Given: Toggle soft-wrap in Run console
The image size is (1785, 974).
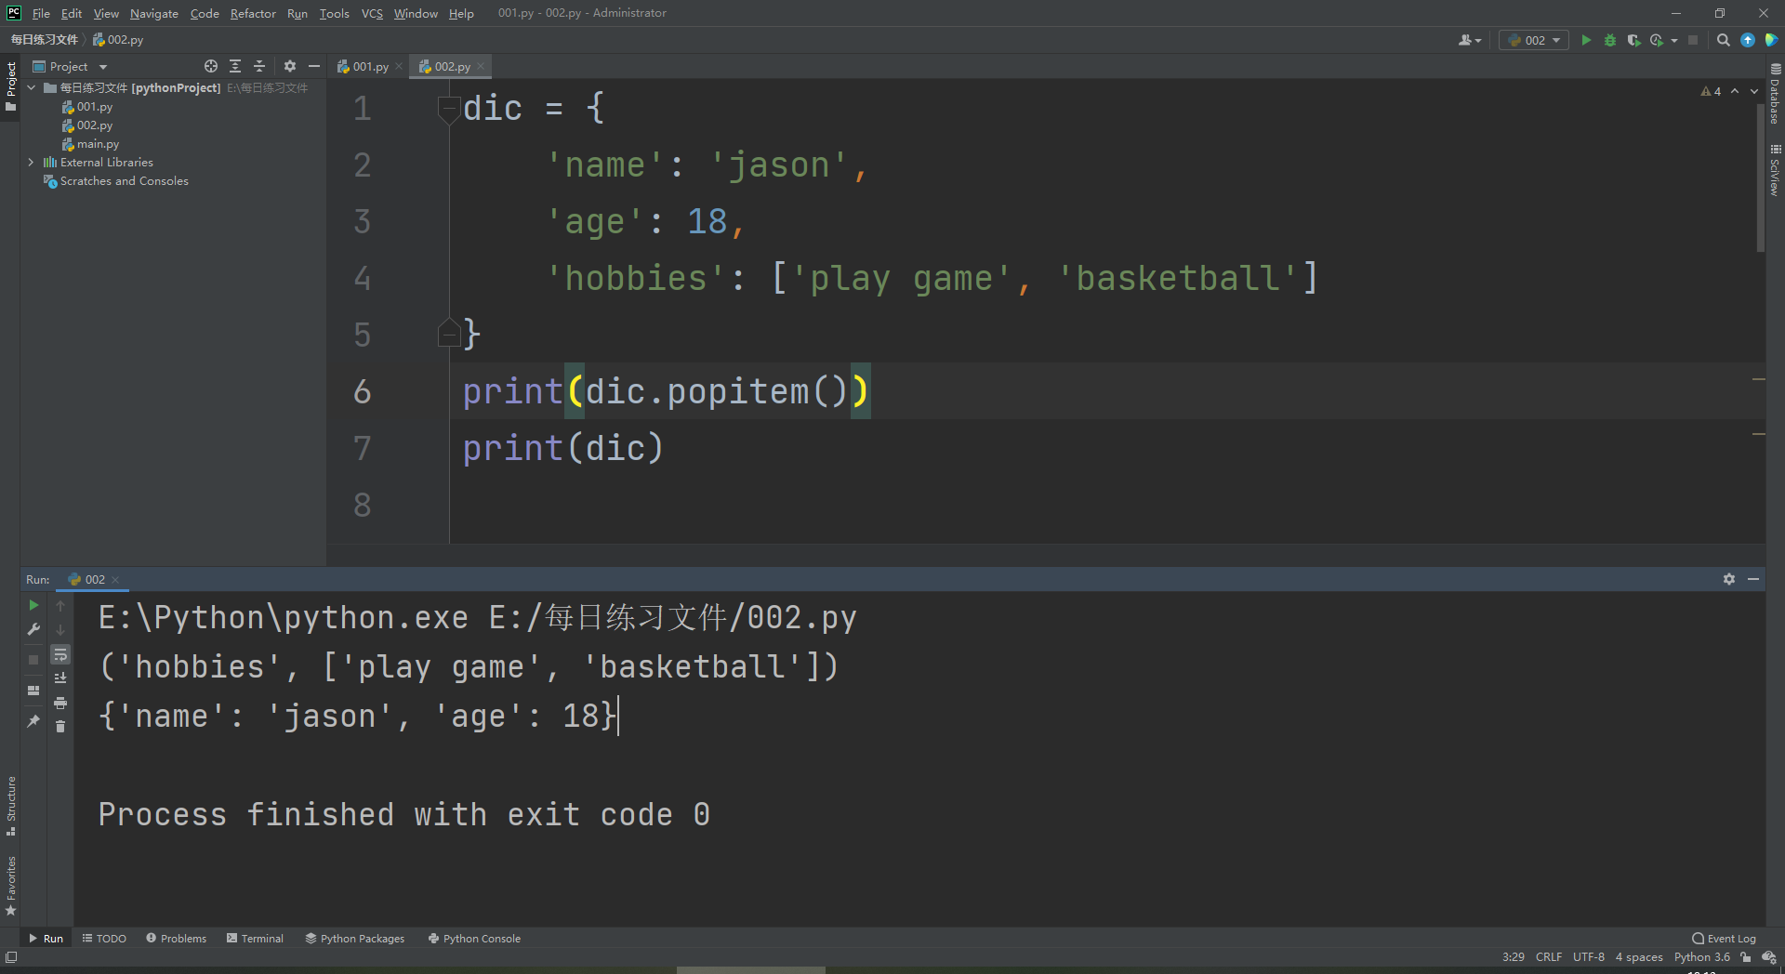Looking at the screenshot, I should [60, 654].
